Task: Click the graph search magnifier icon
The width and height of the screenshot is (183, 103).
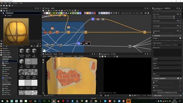Action: (x=54, y=11)
